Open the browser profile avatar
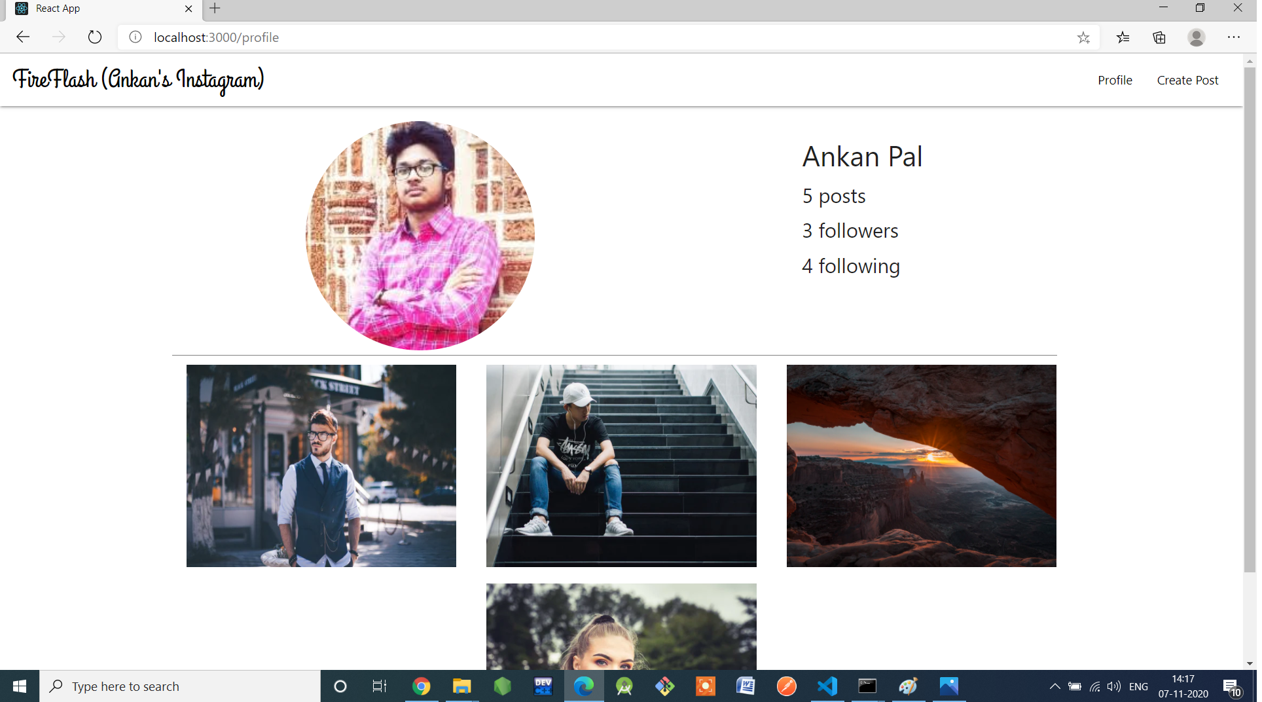The image size is (1262, 702). tap(1197, 37)
